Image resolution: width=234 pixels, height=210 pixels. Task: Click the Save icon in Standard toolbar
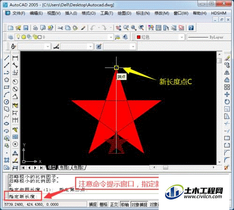tap(26, 28)
